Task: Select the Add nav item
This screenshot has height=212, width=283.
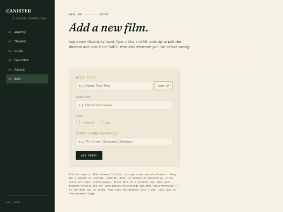Action: point(27,79)
